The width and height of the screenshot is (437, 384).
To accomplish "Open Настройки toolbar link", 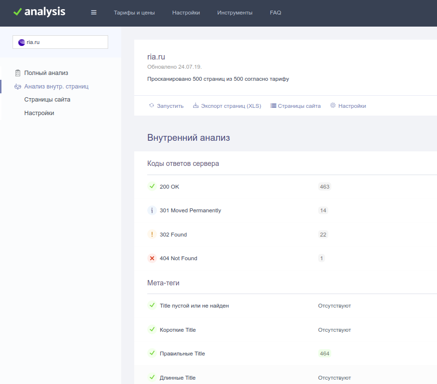I will point(352,106).
